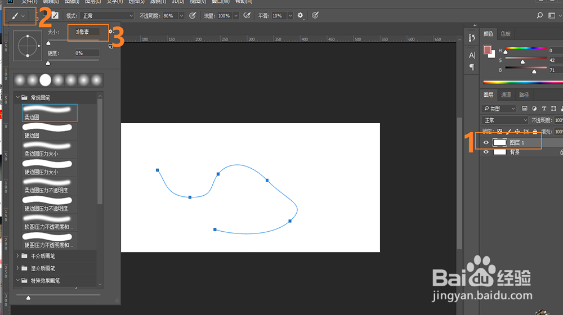
Task: Click the foreground color swatch
Action: coord(487,50)
